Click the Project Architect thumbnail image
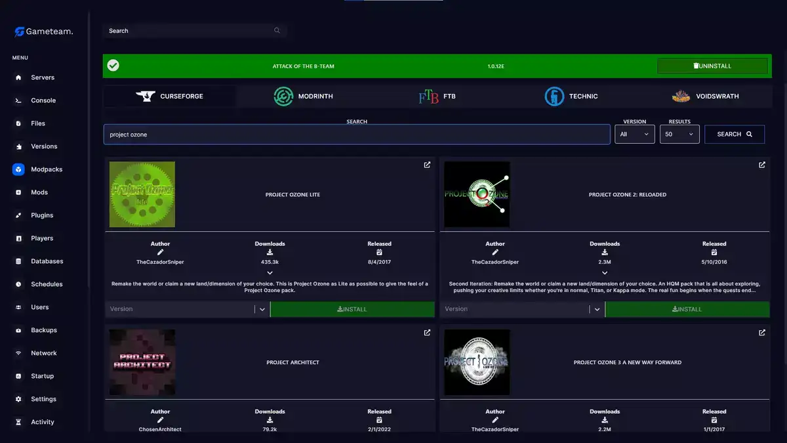787x443 pixels. point(142,362)
